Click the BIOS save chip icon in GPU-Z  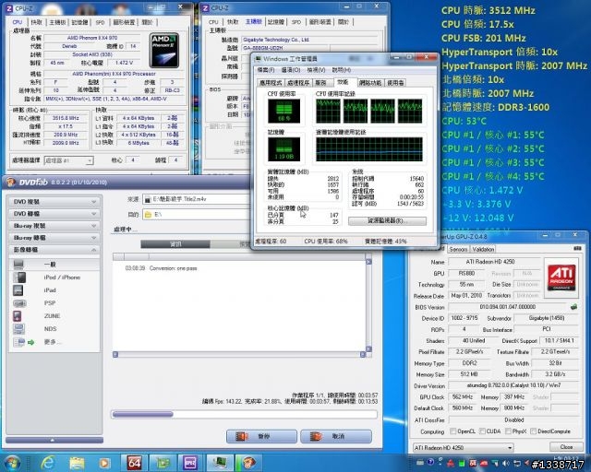[573, 307]
